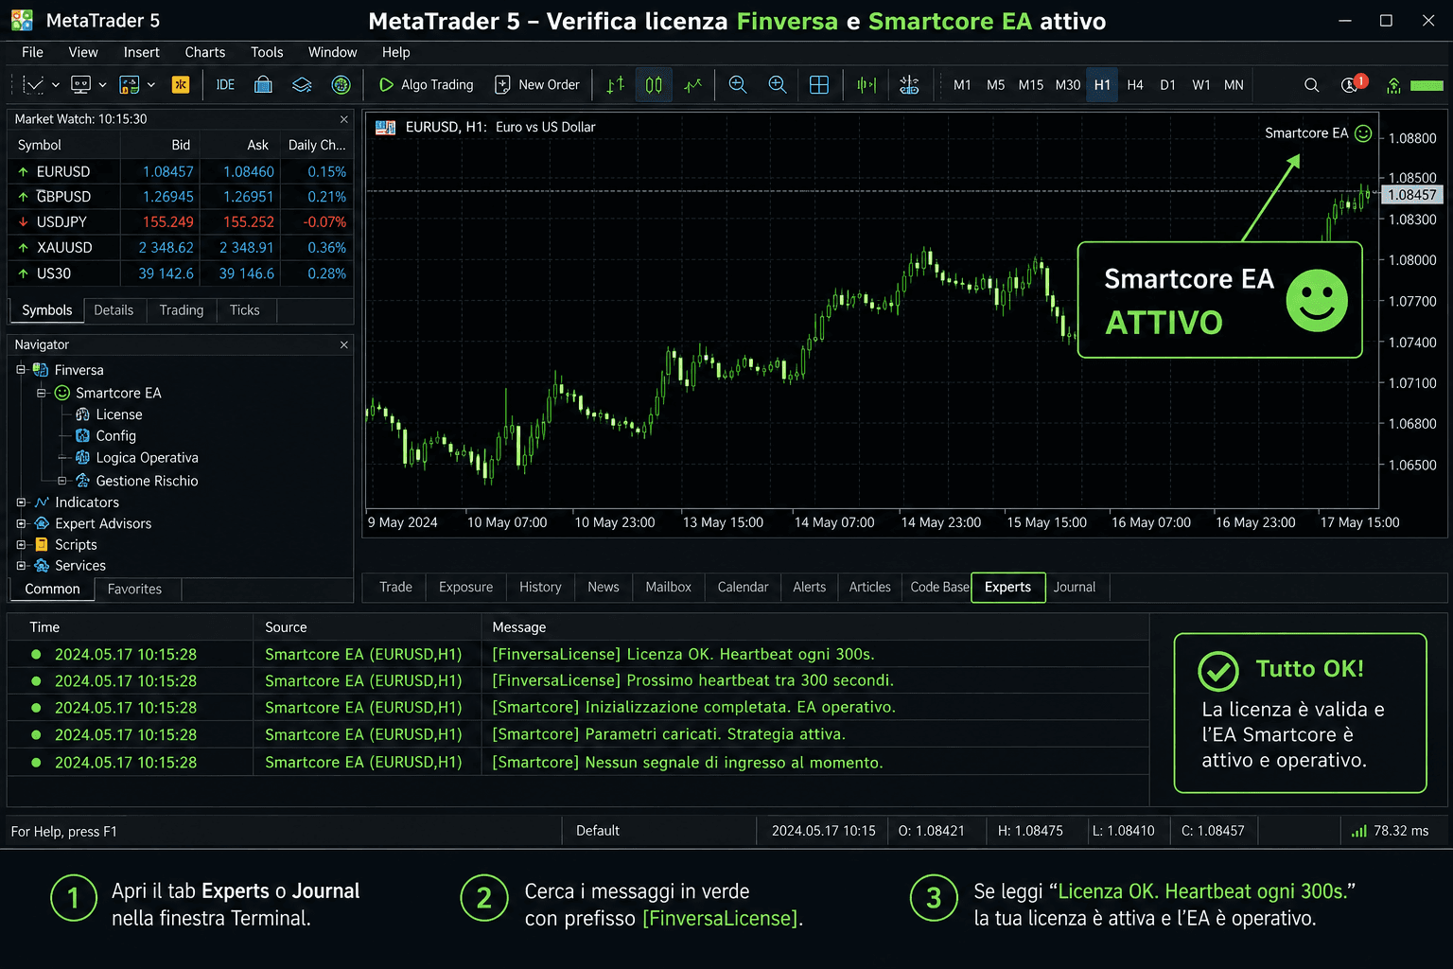
Task: Click the MetaTrader 5 logo in title bar
Action: 22,20
